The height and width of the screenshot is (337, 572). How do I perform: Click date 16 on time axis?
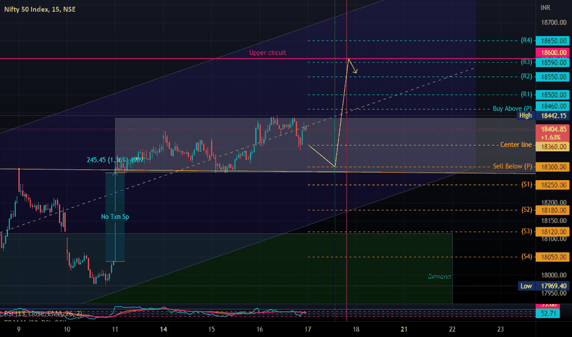coord(260,330)
